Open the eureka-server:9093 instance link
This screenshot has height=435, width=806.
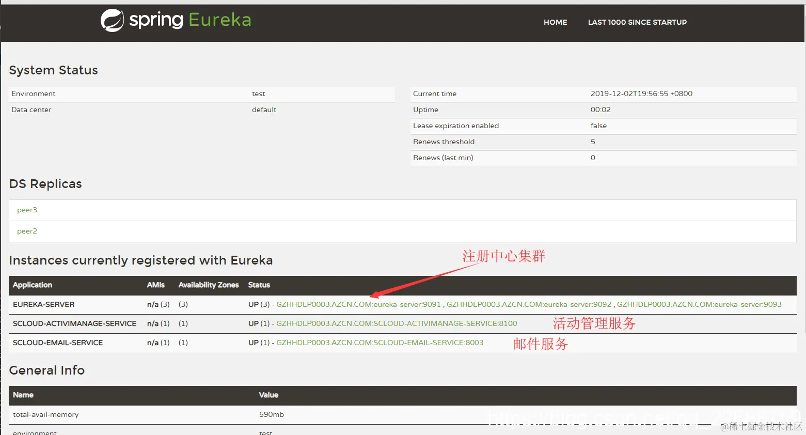pos(699,304)
